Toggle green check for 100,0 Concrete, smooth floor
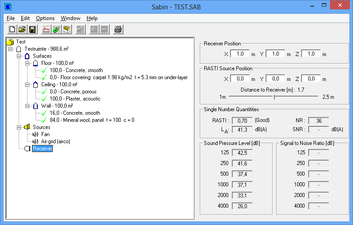 (44, 70)
